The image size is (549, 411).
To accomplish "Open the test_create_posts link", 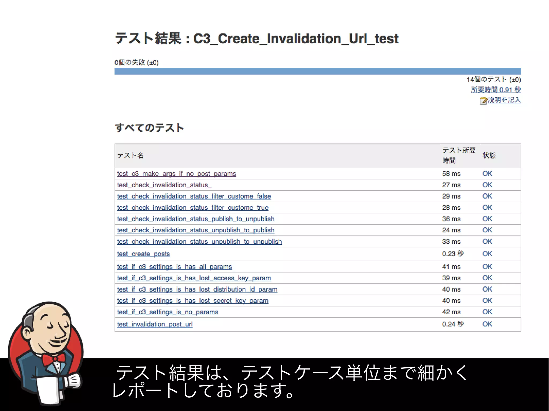I will pos(143,254).
